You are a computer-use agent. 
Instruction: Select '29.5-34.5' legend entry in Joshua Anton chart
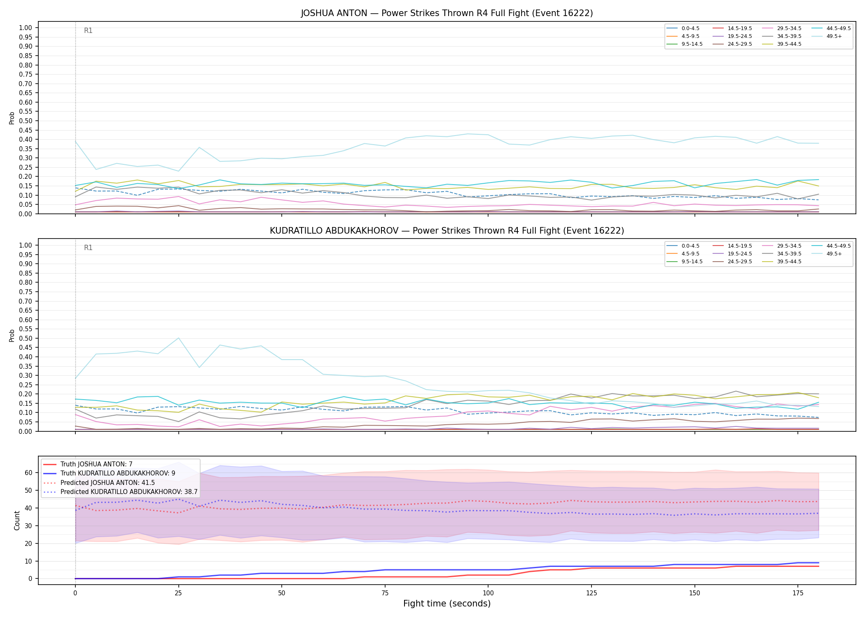pyautogui.click(x=782, y=28)
